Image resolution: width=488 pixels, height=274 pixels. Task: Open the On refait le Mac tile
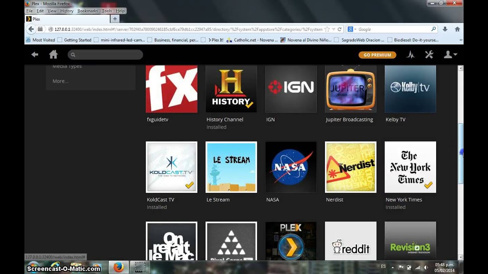(172, 241)
